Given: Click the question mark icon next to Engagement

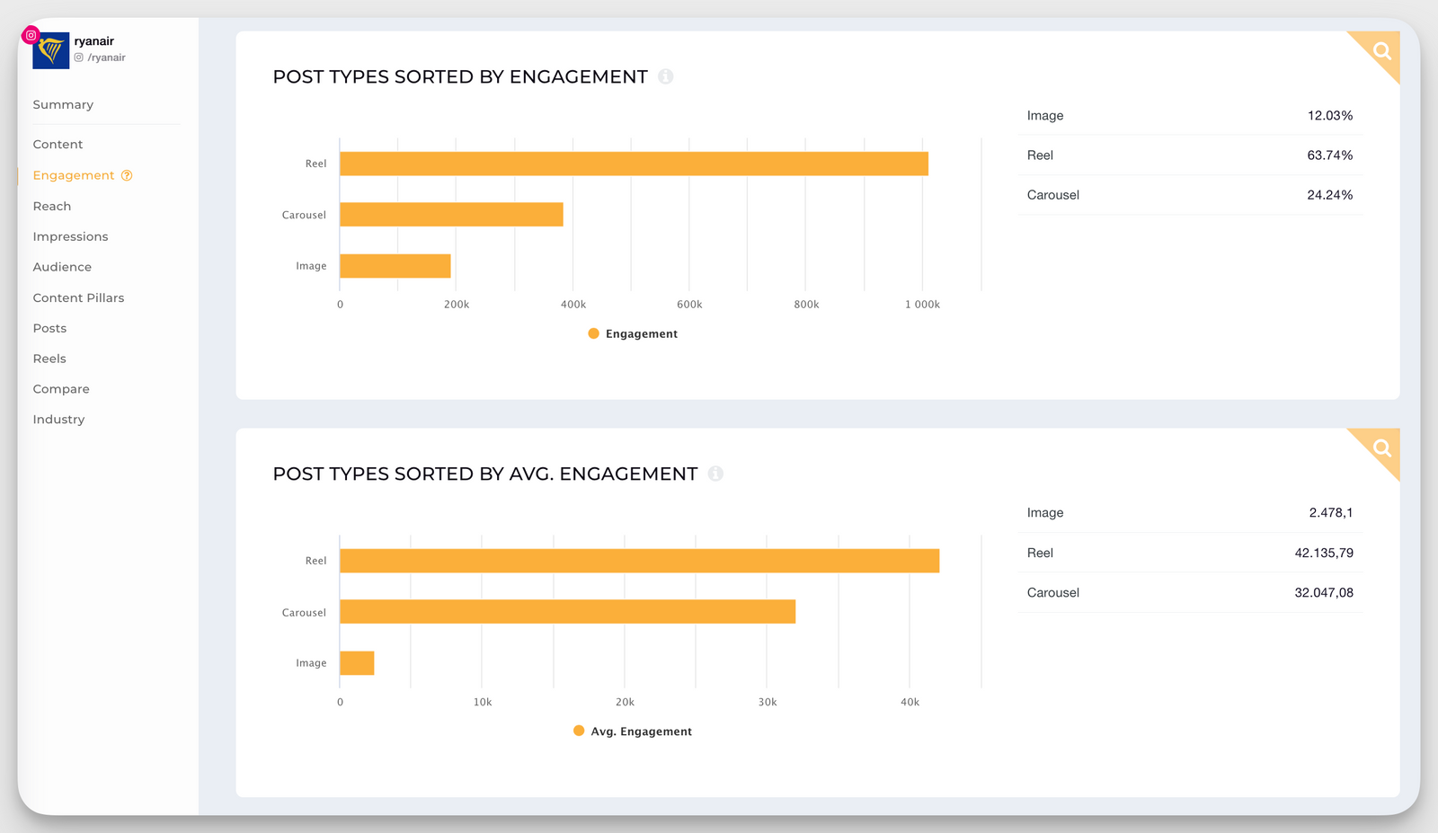Looking at the screenshot, I should [x=127, y=175].
